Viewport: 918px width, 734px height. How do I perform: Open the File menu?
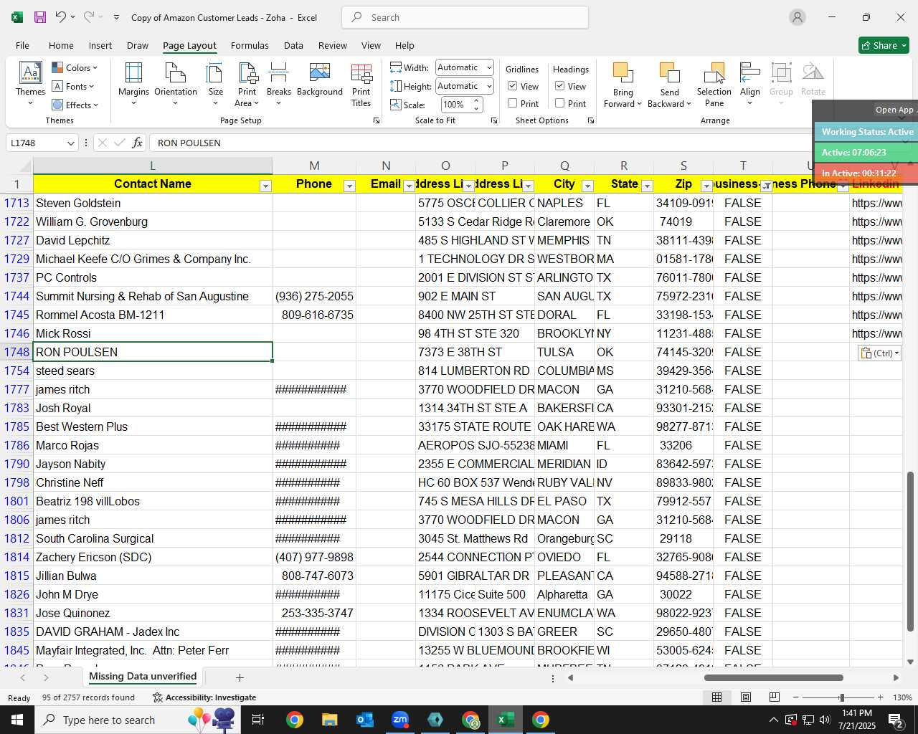(22, 45)
